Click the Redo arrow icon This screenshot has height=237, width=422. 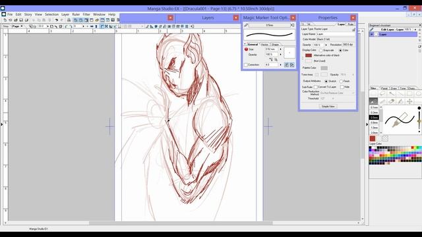[x=62, y=20]
